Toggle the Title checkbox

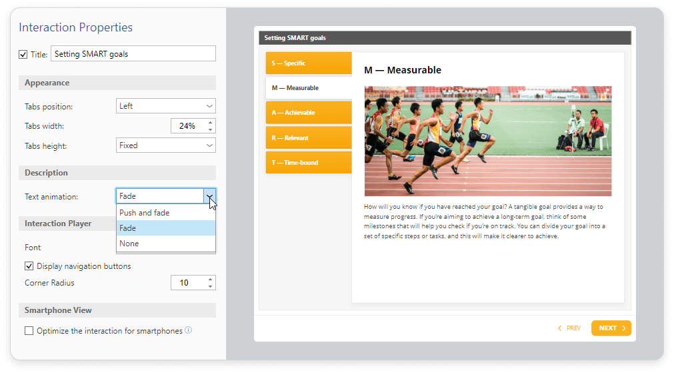(x=23, y=54)
